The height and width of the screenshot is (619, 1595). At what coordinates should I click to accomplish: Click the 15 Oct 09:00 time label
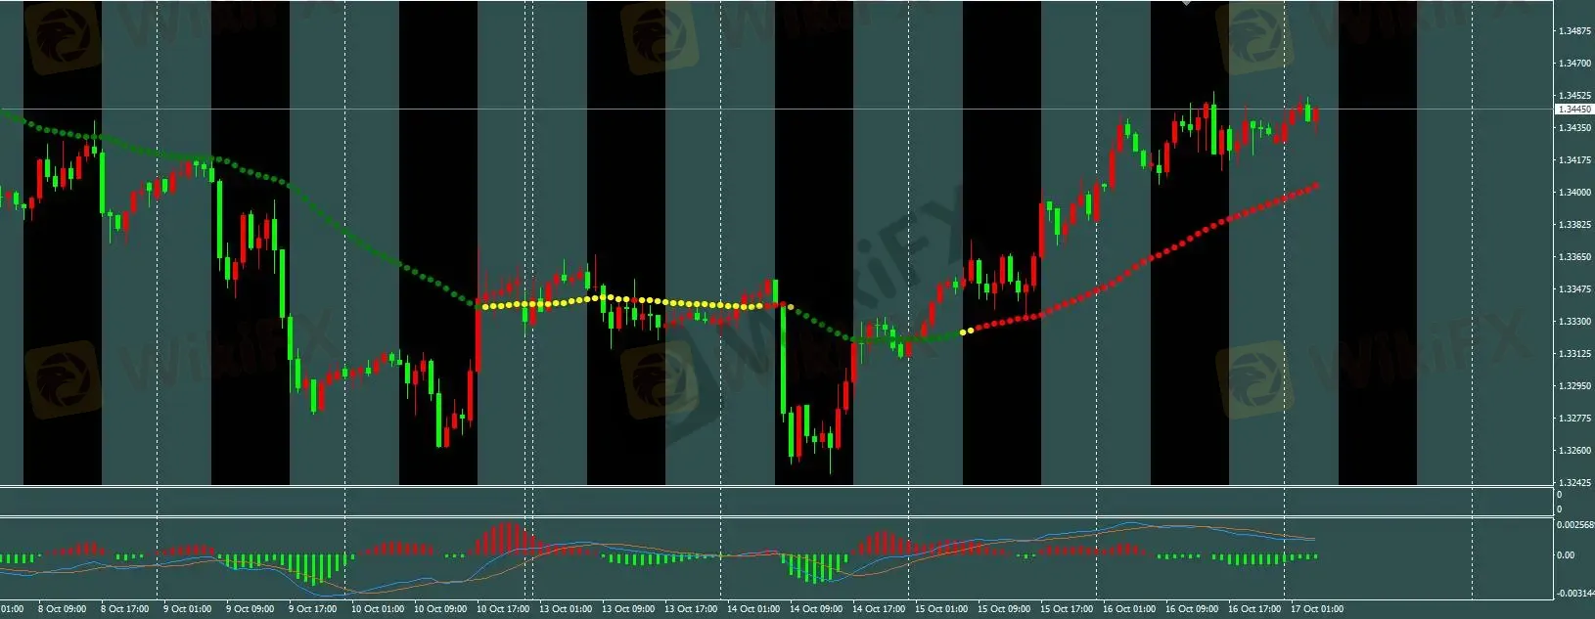[1004, 609]
